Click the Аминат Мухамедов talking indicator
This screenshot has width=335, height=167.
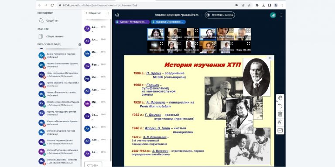[132, 22]
